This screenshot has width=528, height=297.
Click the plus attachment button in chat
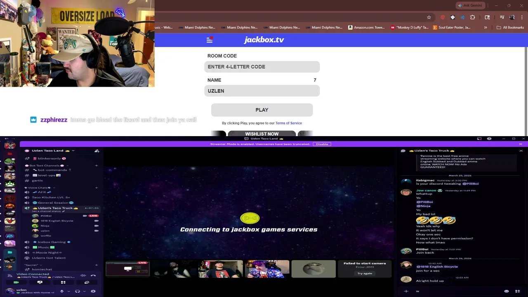[406, 291]
